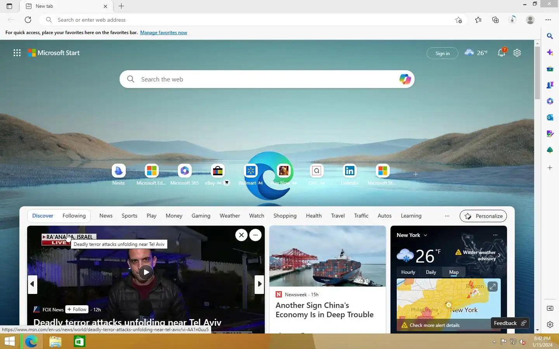
Task: Add a new quick link site
Action: (x=415, y=174)
